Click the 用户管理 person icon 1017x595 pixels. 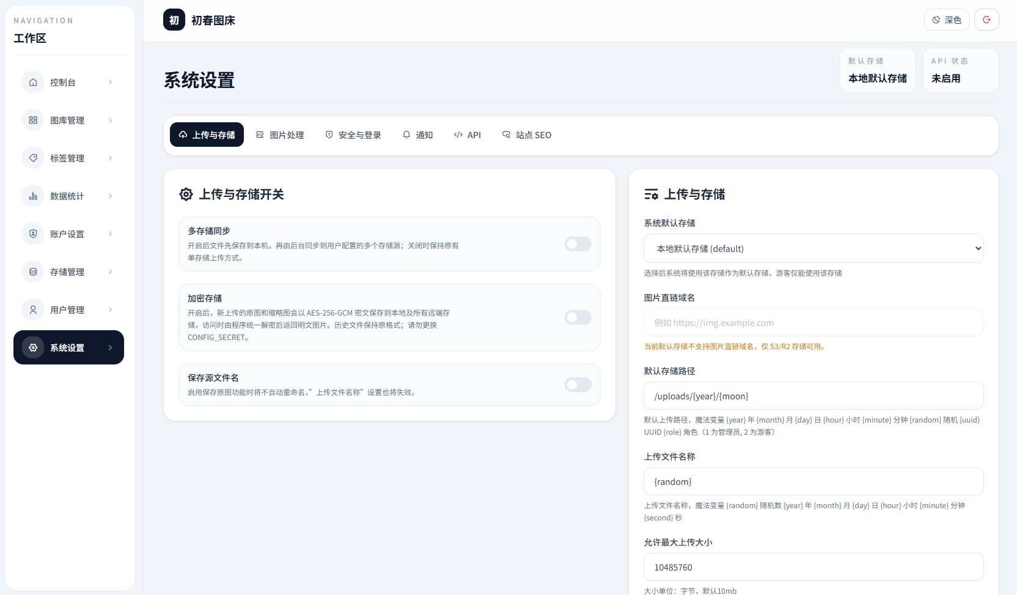coord(33,309)
